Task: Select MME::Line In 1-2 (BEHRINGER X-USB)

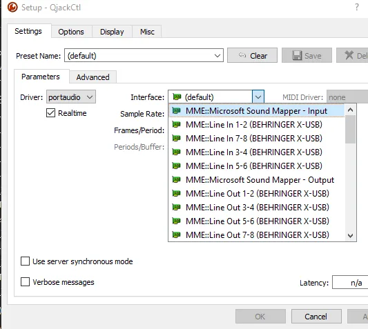Action: point(256,125)
